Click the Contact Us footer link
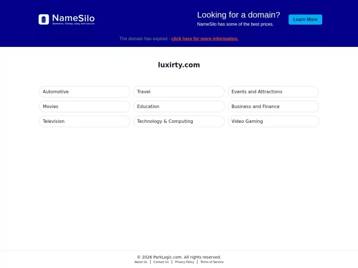The width and height of the screenshot is (358, 268). 161,262
